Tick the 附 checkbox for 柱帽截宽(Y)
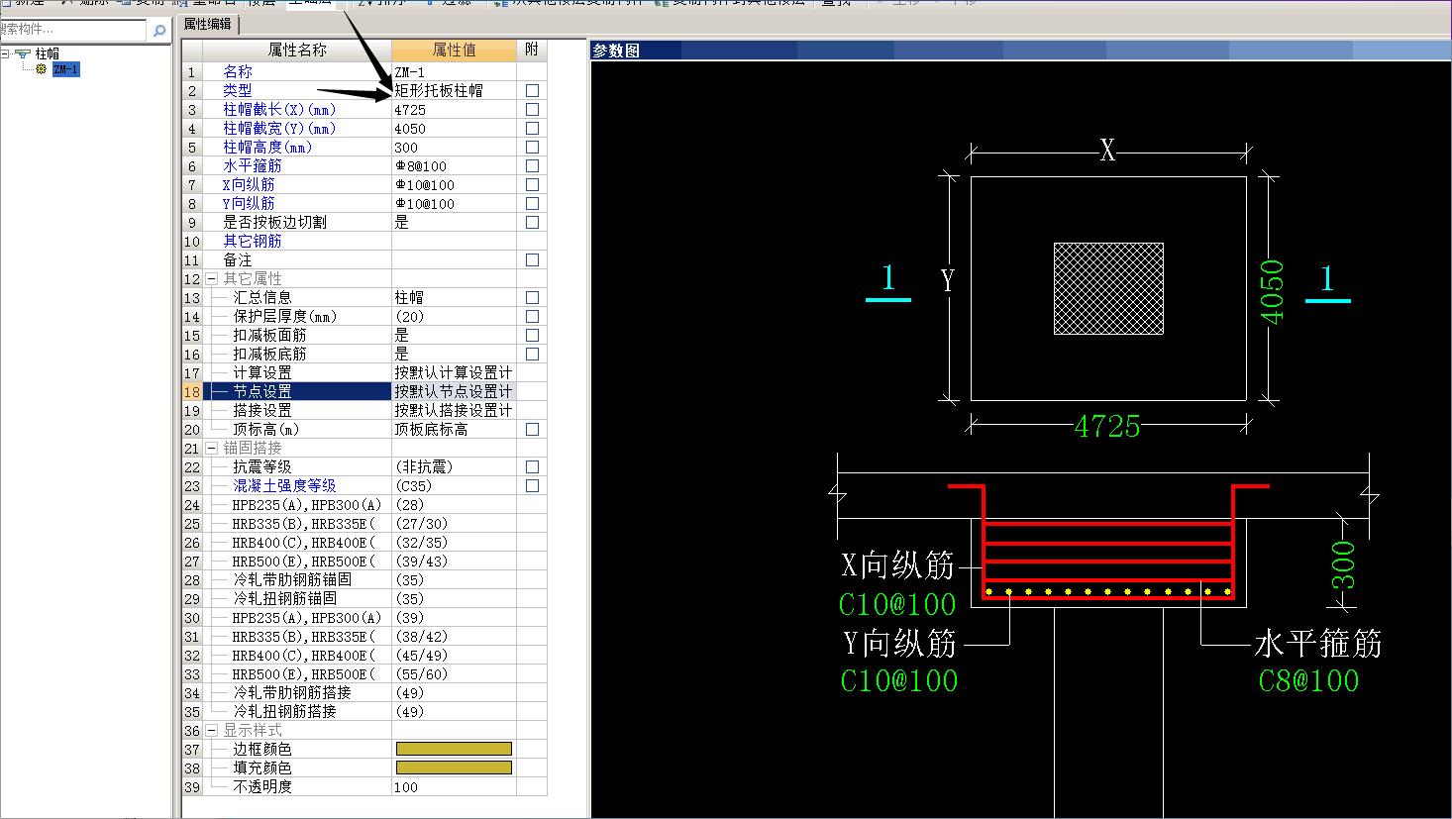This screenshot has height=819, width=1452. [x=532, y=128]
